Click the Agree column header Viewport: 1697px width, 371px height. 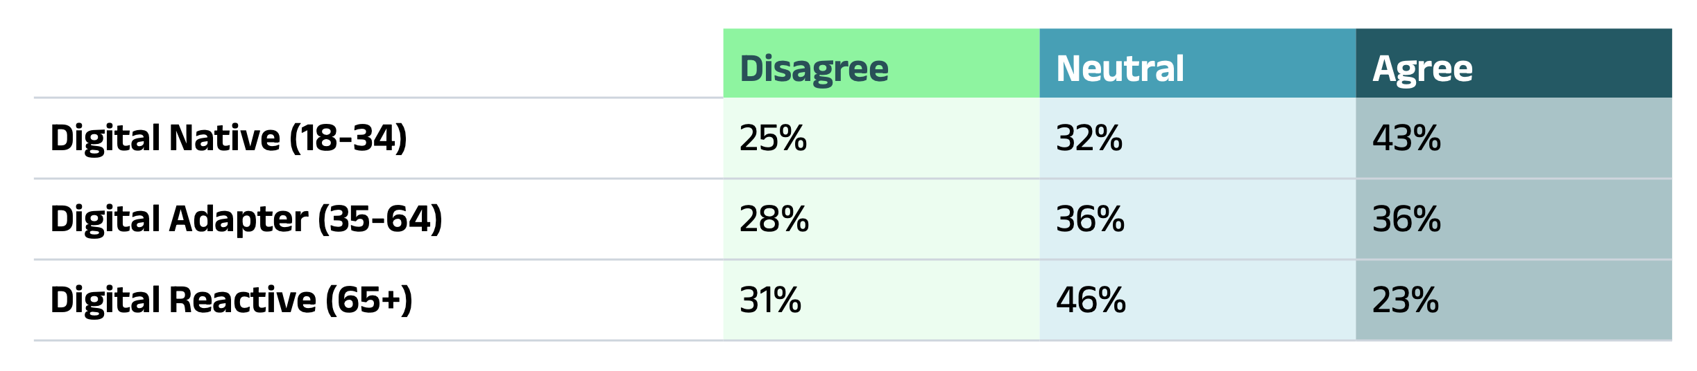click(x=1422, y=69)
